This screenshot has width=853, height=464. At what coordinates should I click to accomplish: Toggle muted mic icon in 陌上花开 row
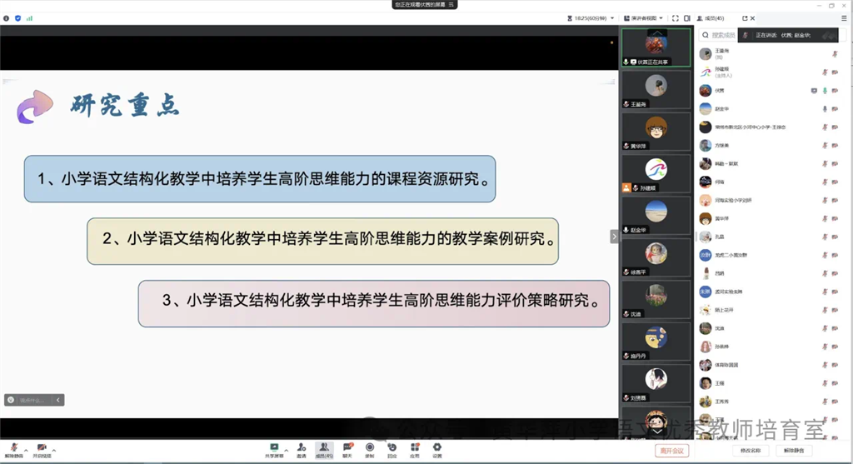[x=825, y=310]
